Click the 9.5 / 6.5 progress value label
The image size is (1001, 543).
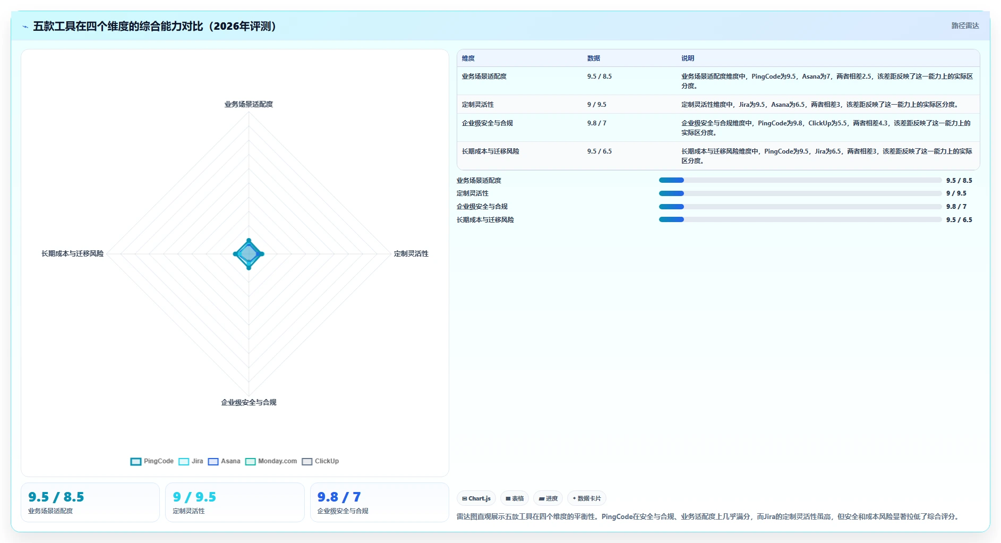pos(959,220)
